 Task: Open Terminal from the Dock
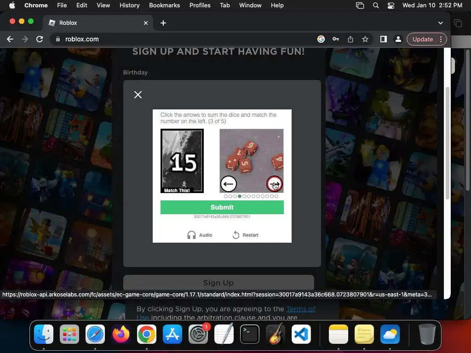[250, 334]
